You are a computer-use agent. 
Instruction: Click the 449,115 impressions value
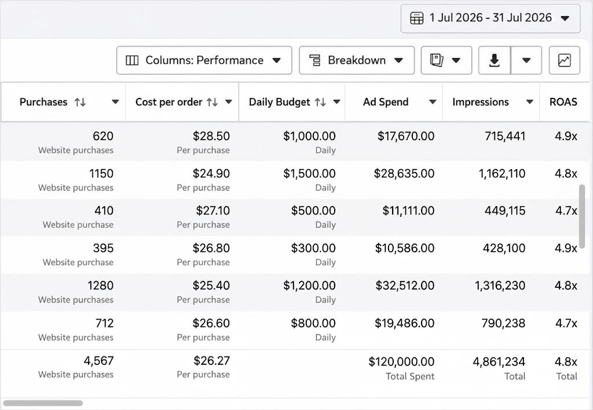(x=505, y=211)
